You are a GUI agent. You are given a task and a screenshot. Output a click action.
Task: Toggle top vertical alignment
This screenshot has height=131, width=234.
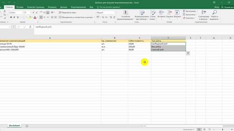coord(41,12)
